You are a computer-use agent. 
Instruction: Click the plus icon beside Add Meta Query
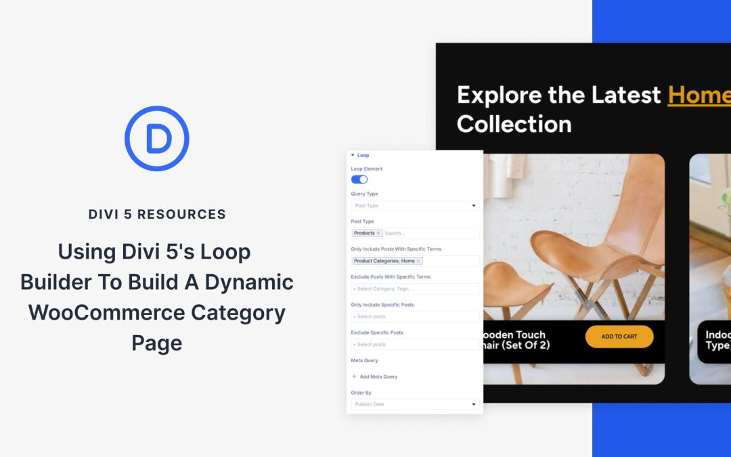pyautogui.click(x=354, y=377)
